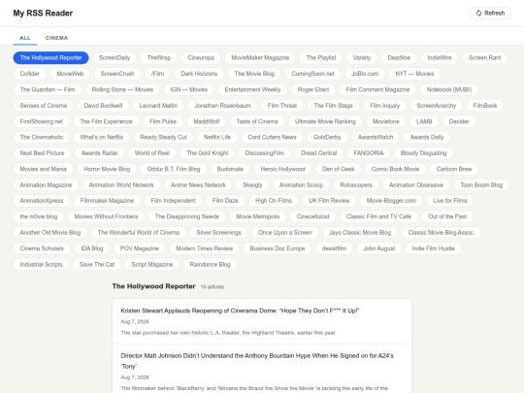This screenshot has height=393, width=524.
Task: Select the Screen Rant feed
Action: pyautogui.click(x=484, y=58)
